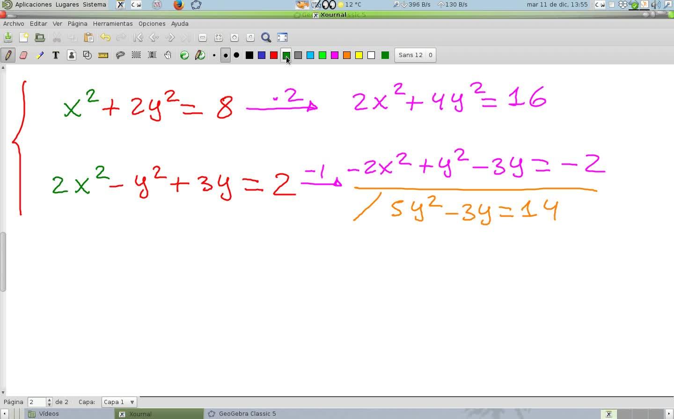Open the Opciones menu
This screenshot has height=419, width=674.
pyautogui.click(x=152, y=23)
